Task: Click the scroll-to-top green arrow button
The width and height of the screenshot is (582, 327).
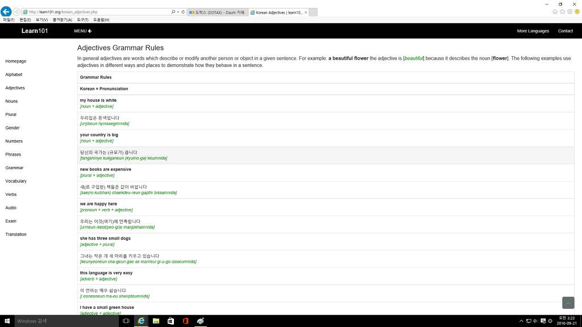Action: (568, 303)
